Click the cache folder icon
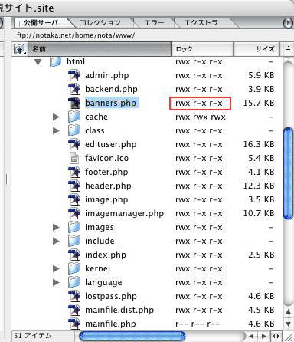 tap(74, 117)
